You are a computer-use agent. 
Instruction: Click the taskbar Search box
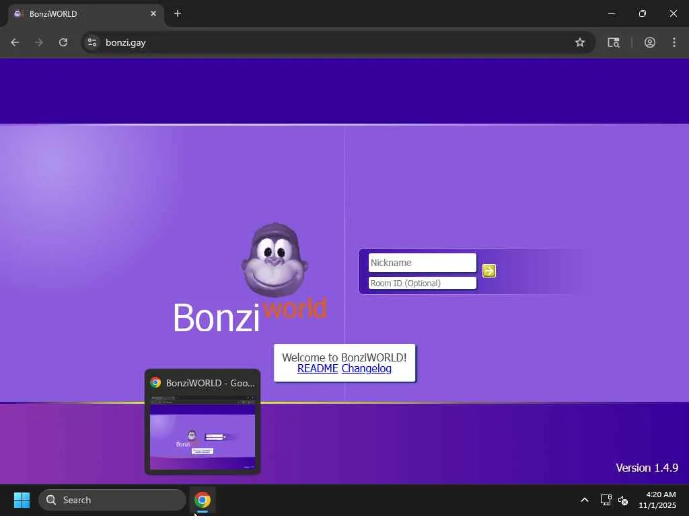click(112, 500)
